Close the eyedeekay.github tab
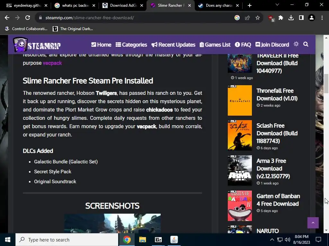 (46, 5)
